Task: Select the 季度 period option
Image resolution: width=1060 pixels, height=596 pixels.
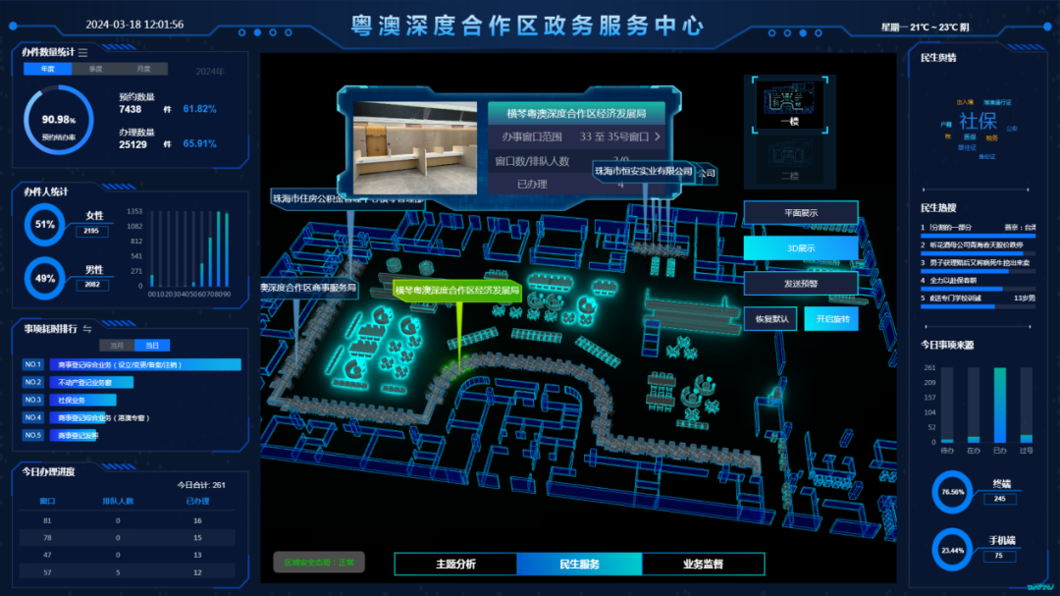Action: pos(96,70)
